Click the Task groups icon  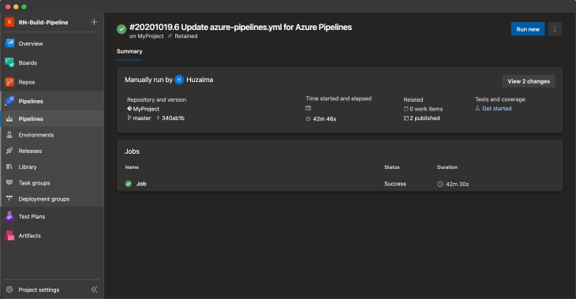(9, 182)
